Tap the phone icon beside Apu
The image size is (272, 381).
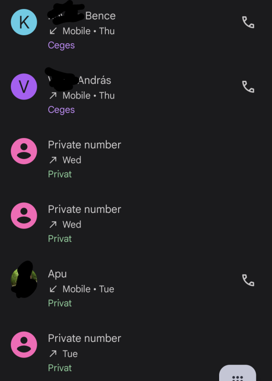[248, 280]
